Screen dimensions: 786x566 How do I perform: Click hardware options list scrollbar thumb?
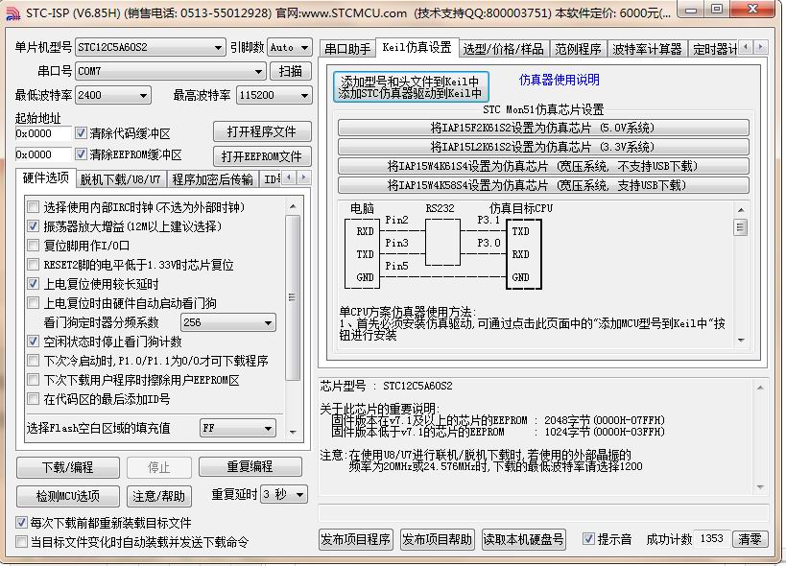tap(293, 297)
